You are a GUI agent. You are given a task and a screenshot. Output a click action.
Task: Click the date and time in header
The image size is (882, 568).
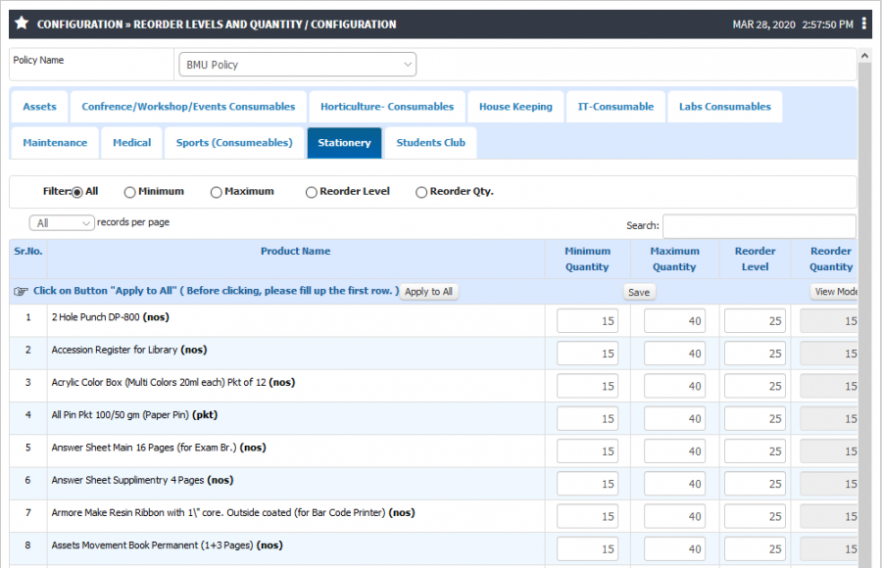tap(793, 24)
